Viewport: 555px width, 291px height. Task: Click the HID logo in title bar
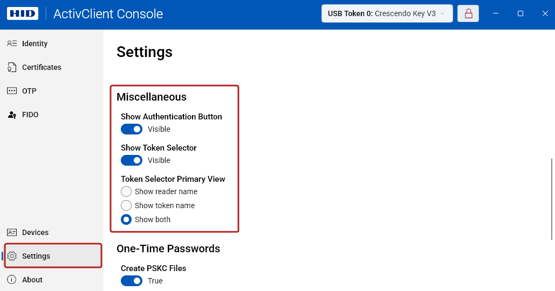coord(21,13)
